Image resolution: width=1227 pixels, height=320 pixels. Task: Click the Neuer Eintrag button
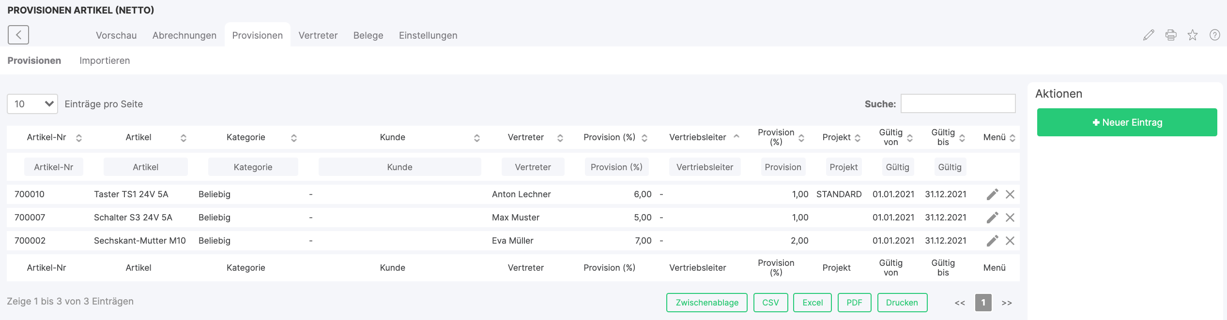coord(1127,122)
